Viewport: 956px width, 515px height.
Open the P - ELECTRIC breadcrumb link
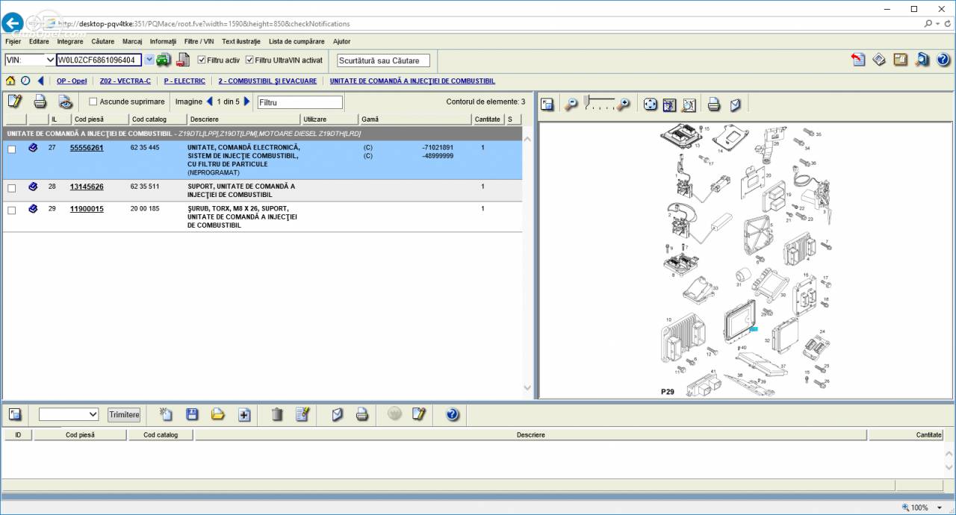point(184,81)
